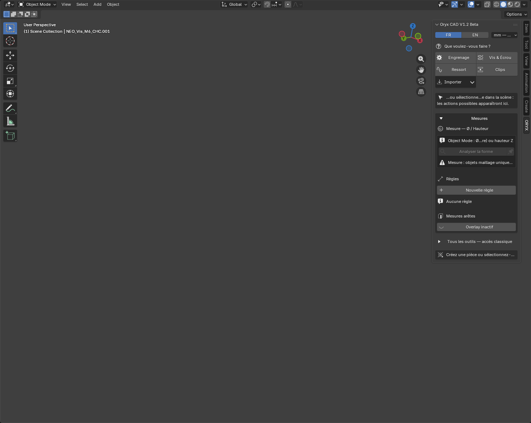Activate the Move tool
The image size is (531, 423).
10,55
